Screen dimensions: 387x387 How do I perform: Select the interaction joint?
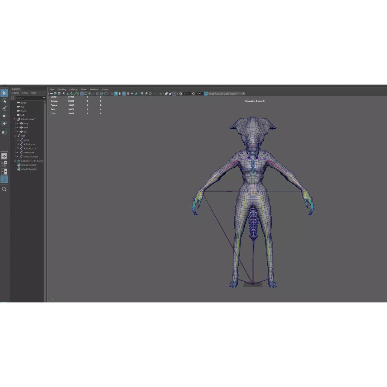click(x=27, y=153)
